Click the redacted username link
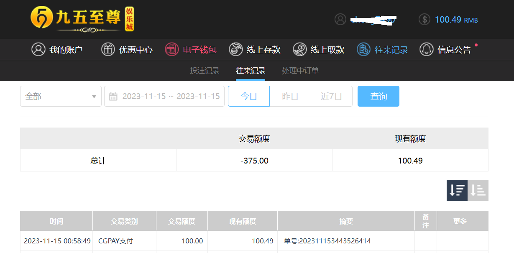 click(373, 20)
